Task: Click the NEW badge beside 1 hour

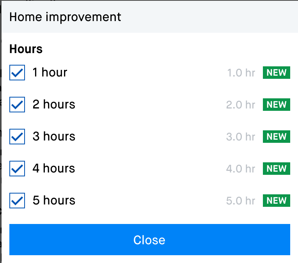Action: (x=277, y=73)
